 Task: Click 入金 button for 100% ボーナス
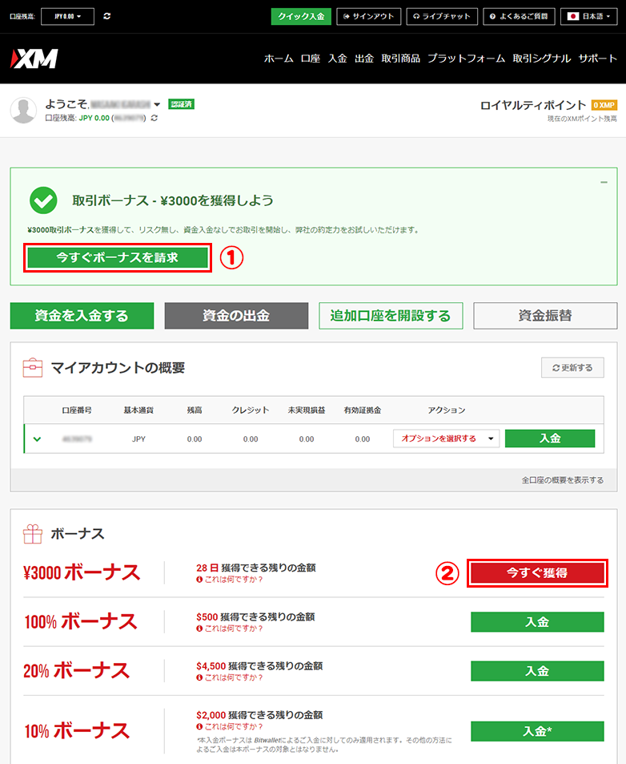coord(537,622)
